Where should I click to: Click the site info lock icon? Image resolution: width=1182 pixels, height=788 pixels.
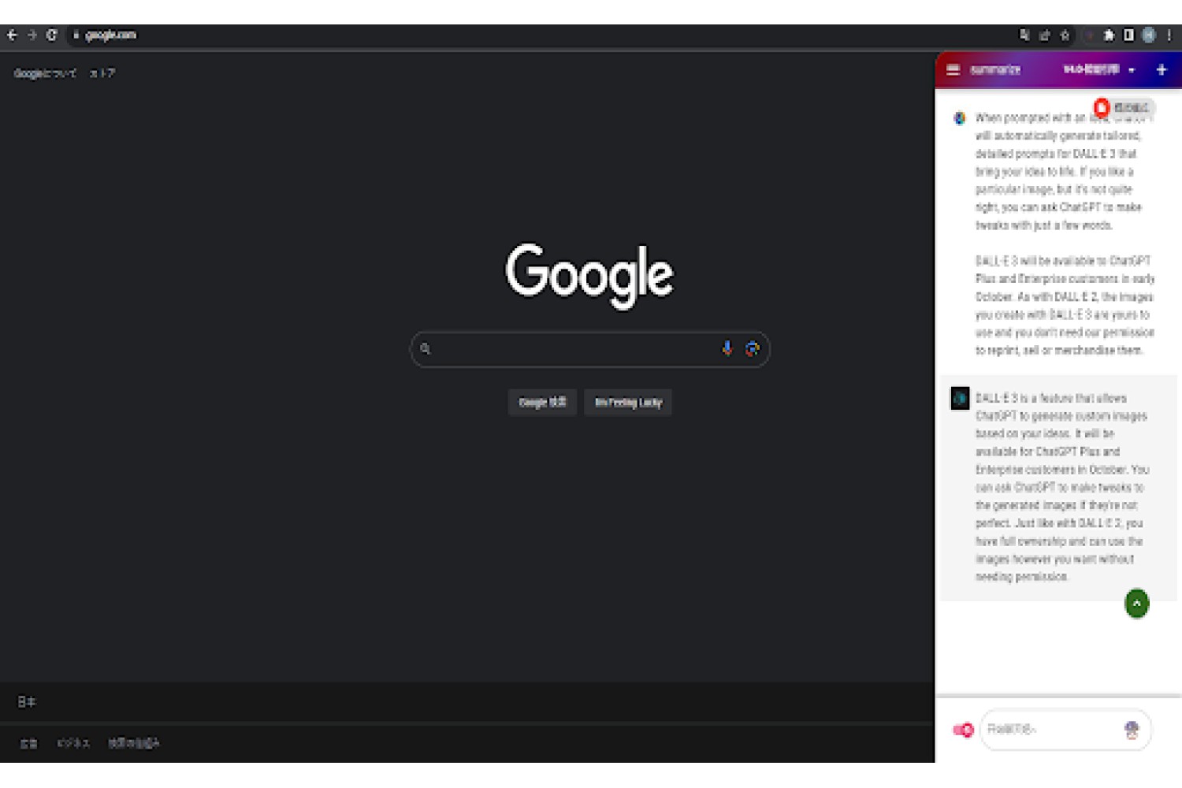pyautogui.click(x=76, y=35)
